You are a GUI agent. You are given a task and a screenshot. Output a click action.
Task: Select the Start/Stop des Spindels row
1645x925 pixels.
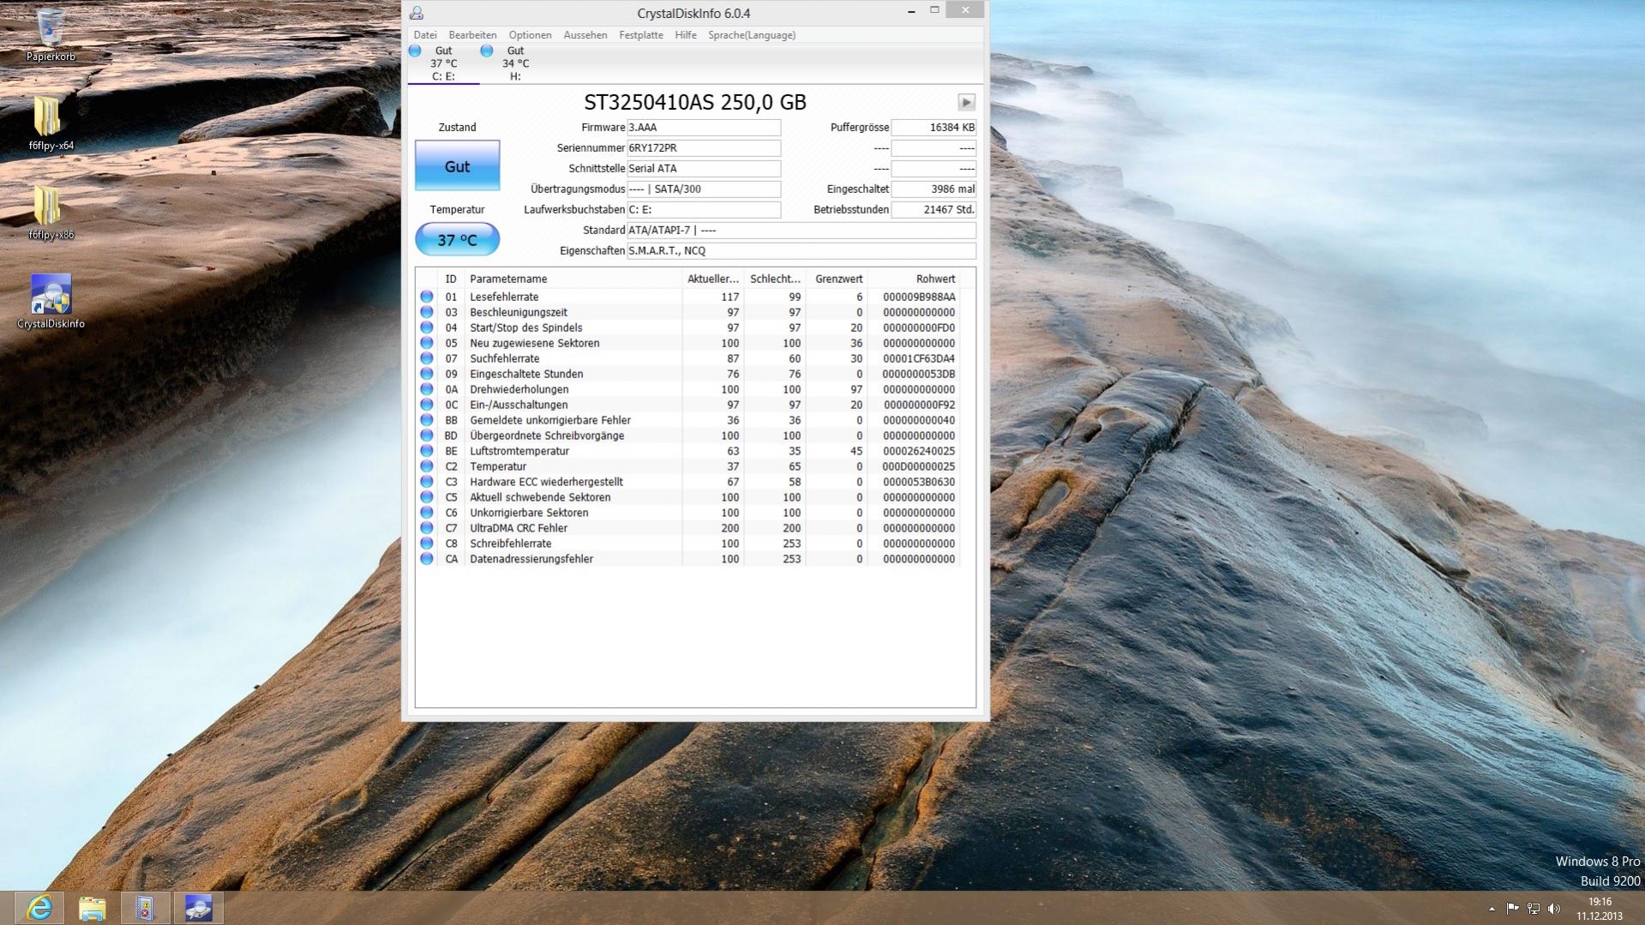(688, 327)
